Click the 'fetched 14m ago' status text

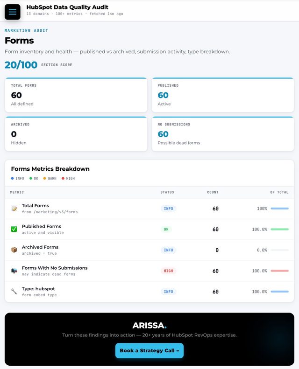point(106,14)
